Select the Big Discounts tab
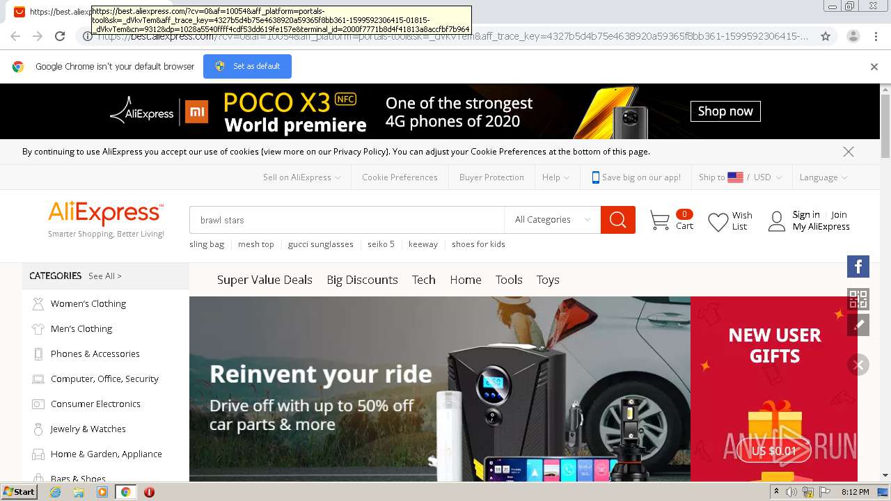Image resolution: width=891 pixels, height=501 pixels. click(x=362, y=280)
